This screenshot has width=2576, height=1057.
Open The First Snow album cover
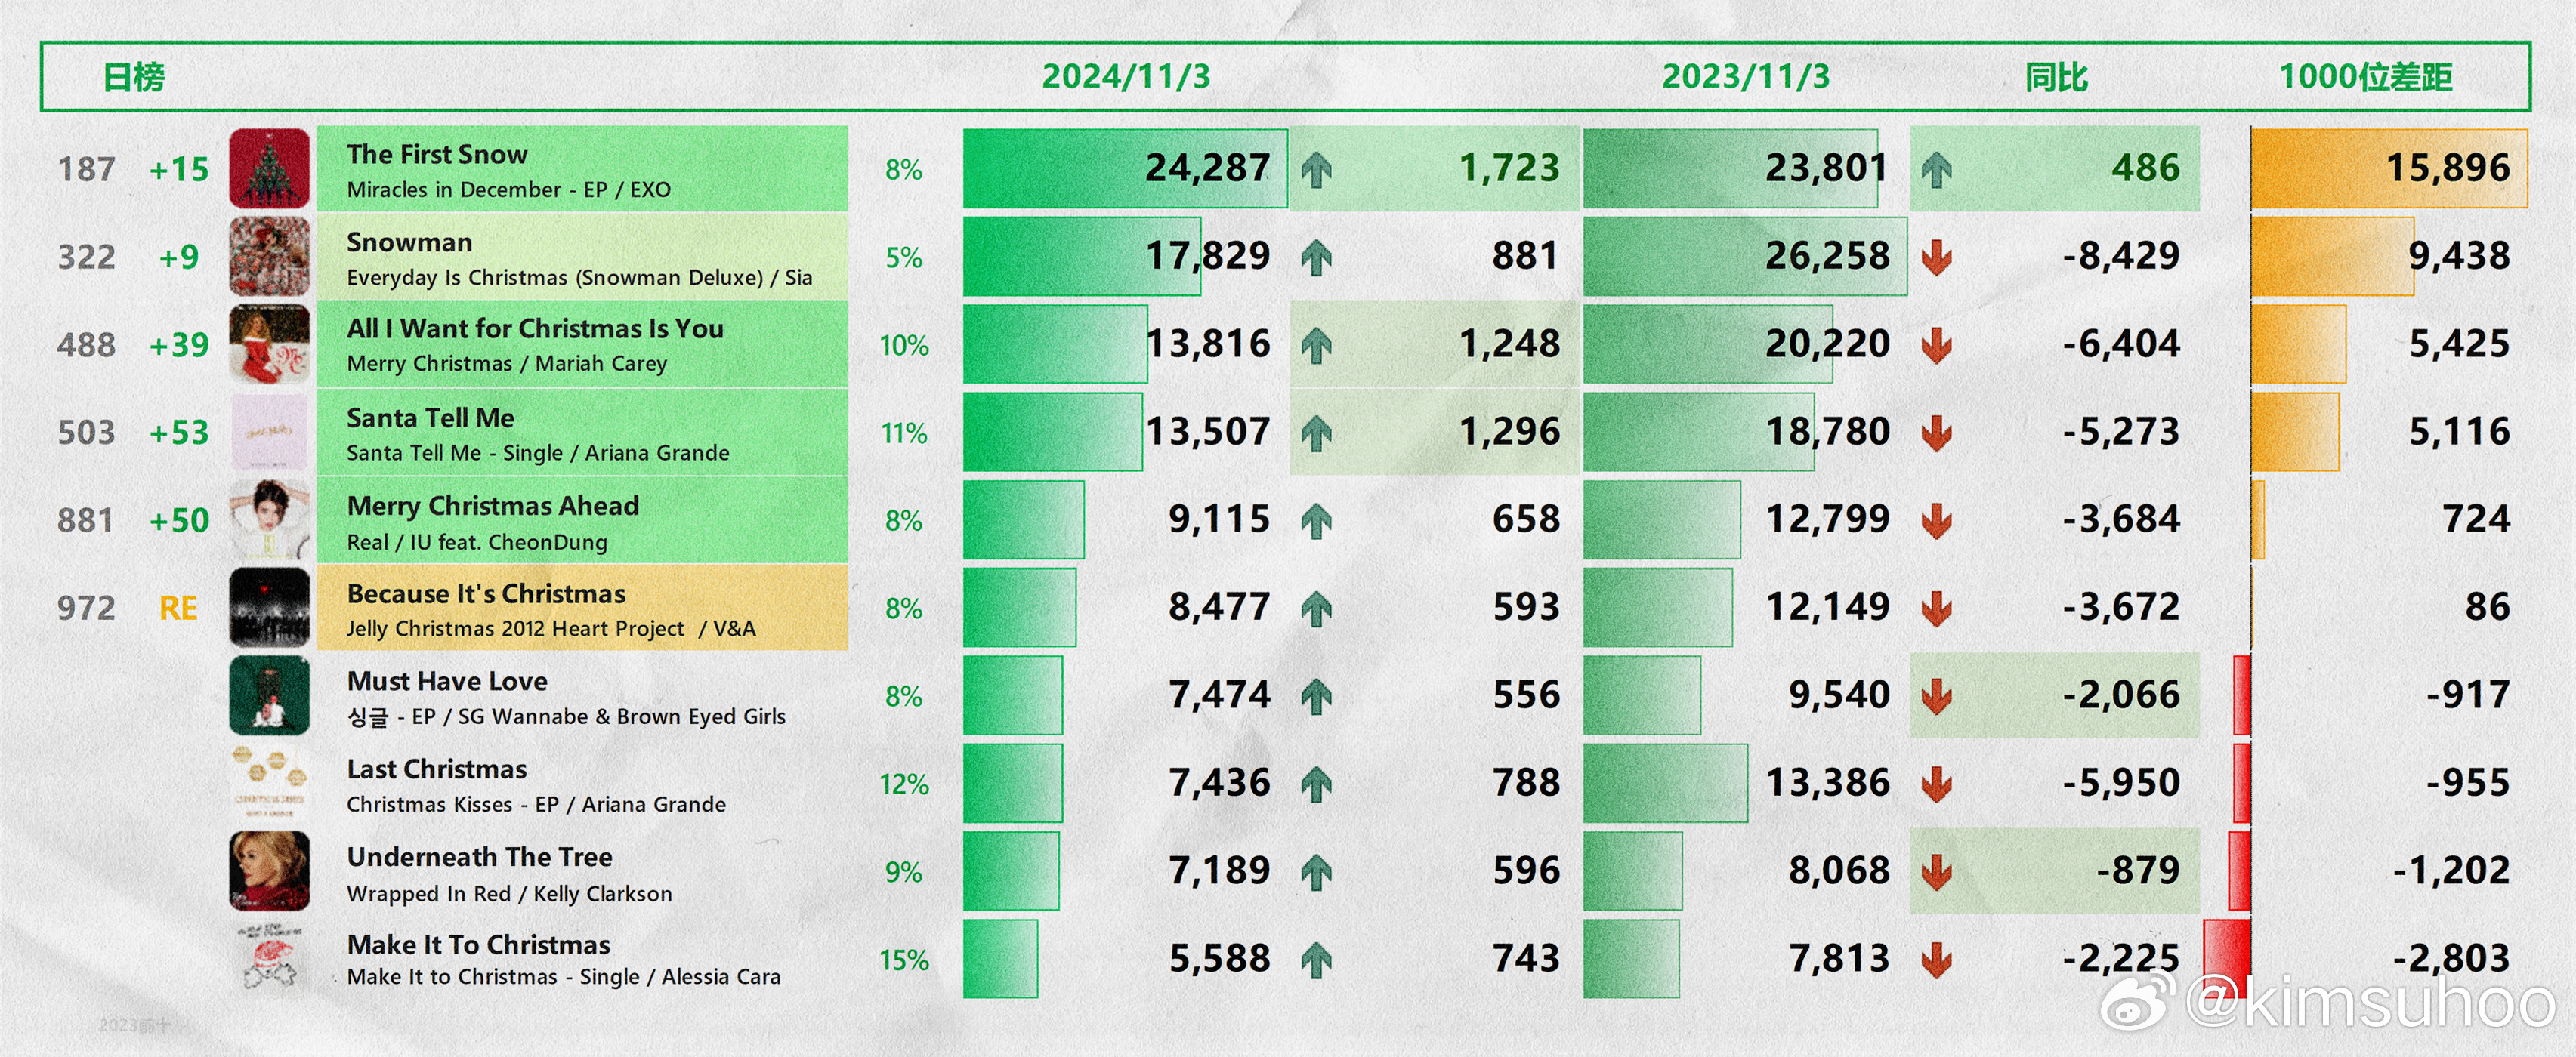[269, 168]
